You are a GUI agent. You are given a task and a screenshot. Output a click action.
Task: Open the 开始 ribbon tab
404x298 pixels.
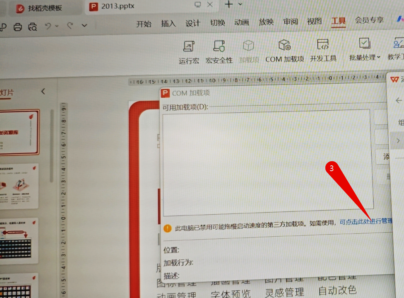[144, 24]
